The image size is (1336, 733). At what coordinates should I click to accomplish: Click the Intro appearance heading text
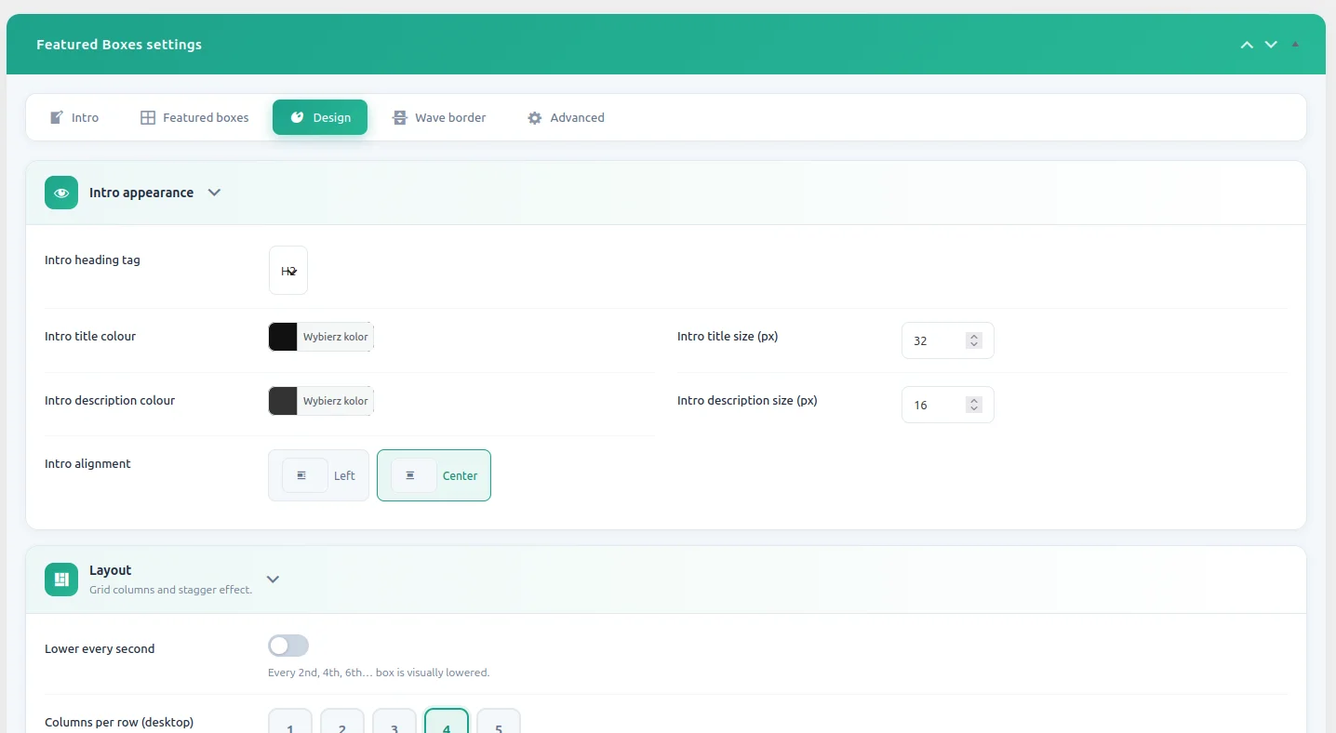pyautogui.click(x=141, y=193)
